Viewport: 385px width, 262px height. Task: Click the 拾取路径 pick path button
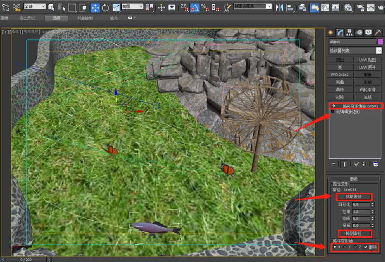click(x=354, y=197)
